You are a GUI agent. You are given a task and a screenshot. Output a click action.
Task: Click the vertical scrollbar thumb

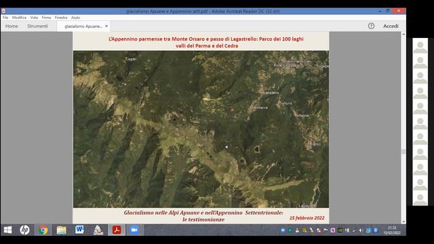coord(403,152)
